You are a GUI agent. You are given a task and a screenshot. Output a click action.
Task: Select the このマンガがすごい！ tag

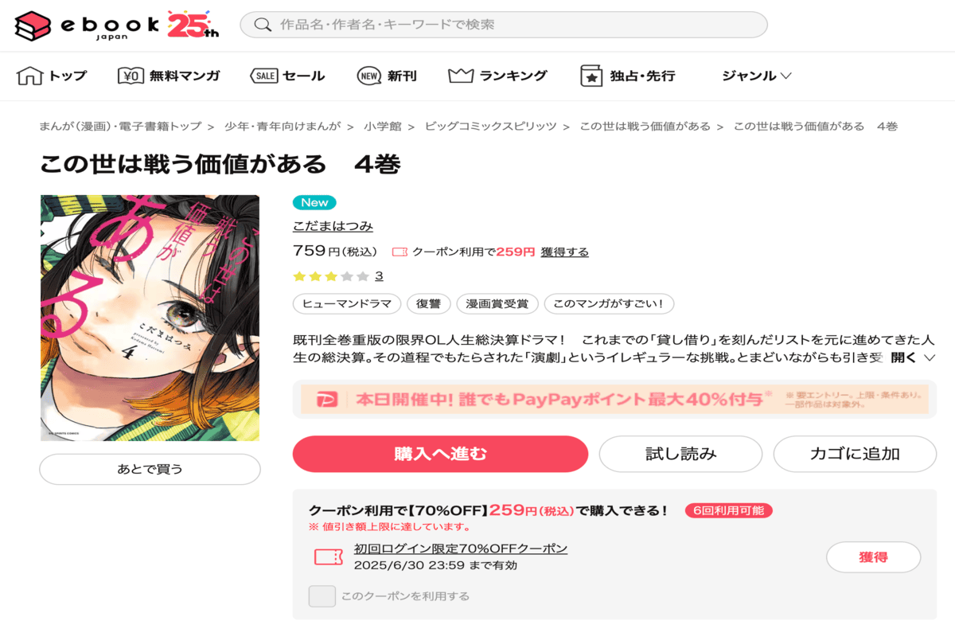click(610, 303)
